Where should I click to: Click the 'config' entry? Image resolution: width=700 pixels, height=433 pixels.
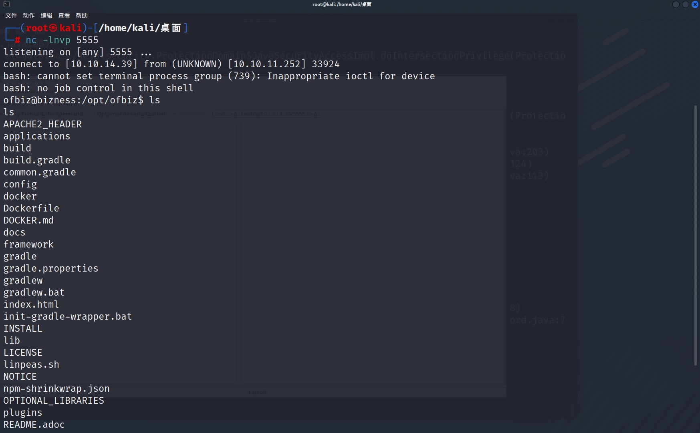point(20,184)
